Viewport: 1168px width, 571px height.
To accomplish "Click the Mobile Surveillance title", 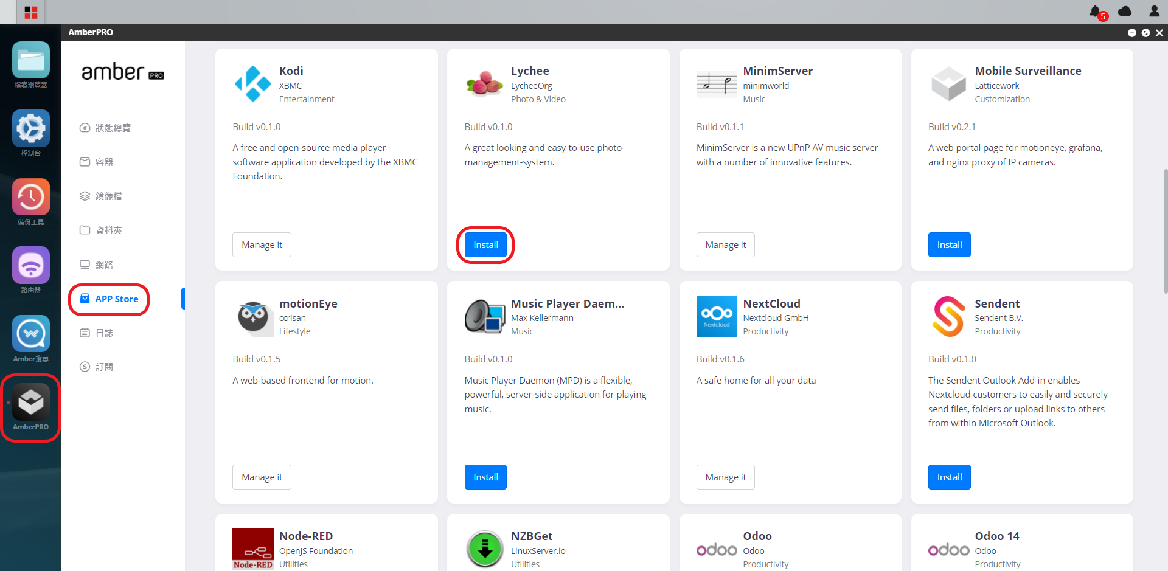I will coord(1028,71).
